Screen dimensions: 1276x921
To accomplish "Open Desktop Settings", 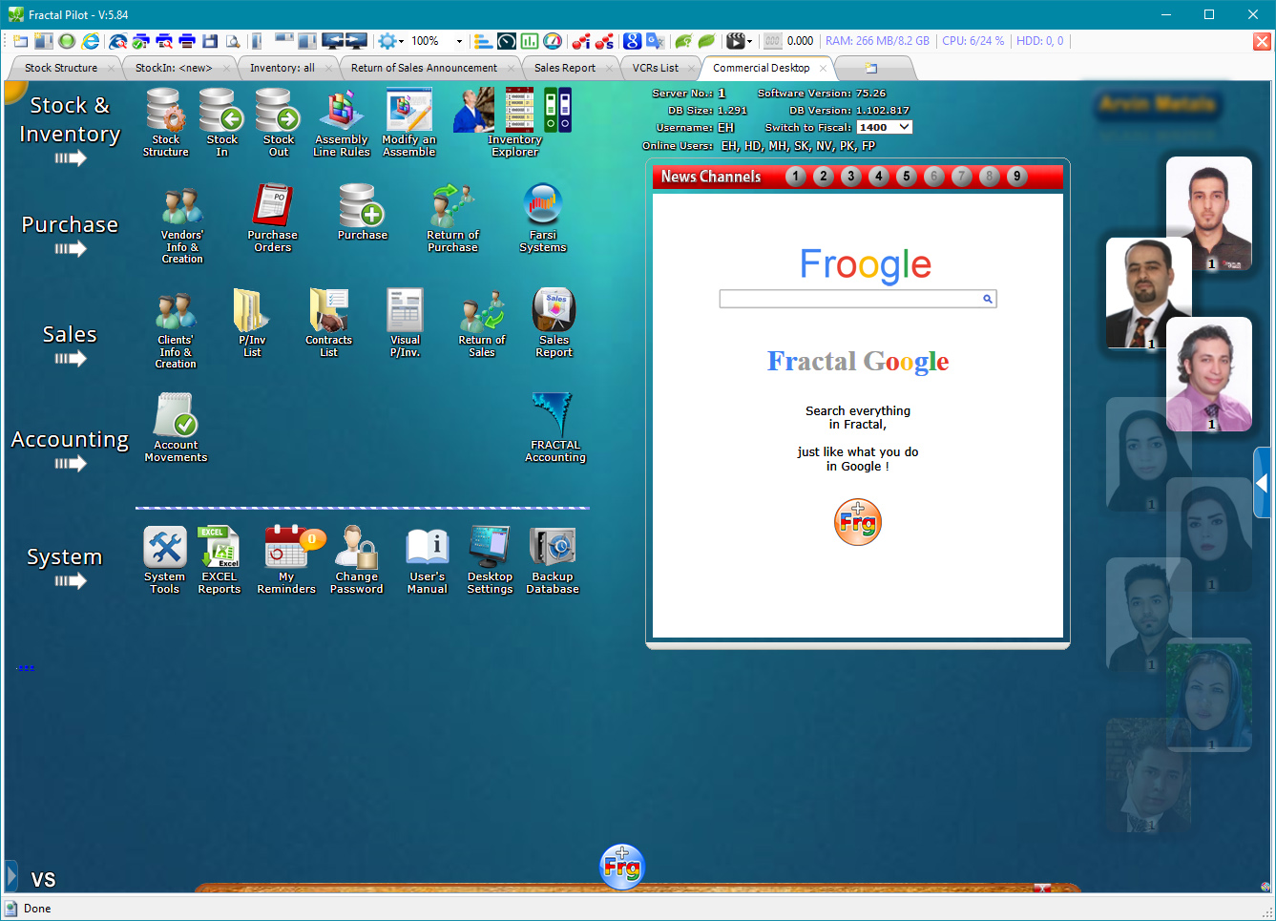I will (x=490, y=561).
